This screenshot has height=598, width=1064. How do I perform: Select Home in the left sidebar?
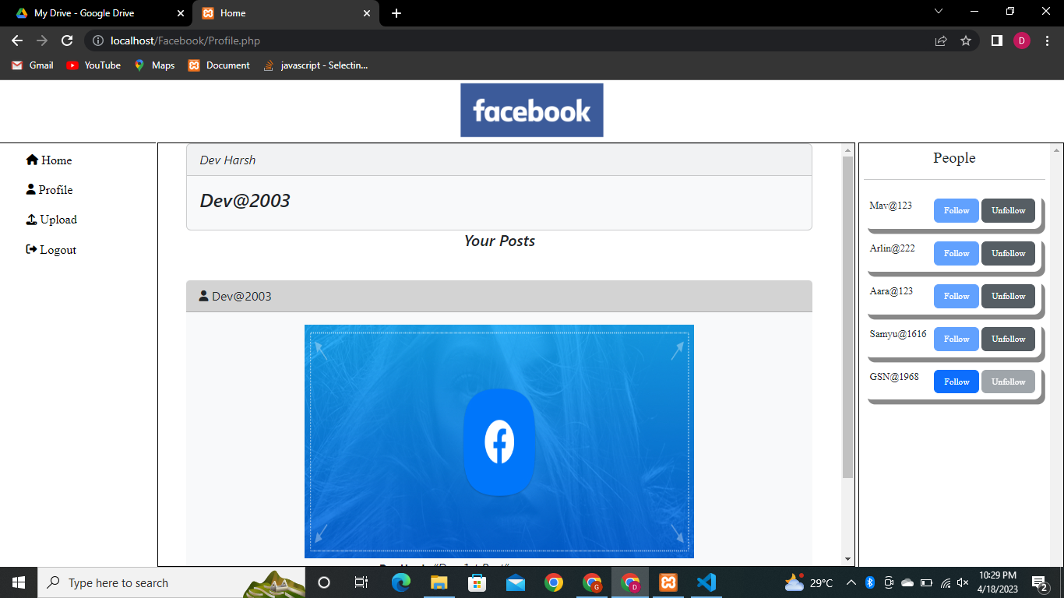point(48,160)
